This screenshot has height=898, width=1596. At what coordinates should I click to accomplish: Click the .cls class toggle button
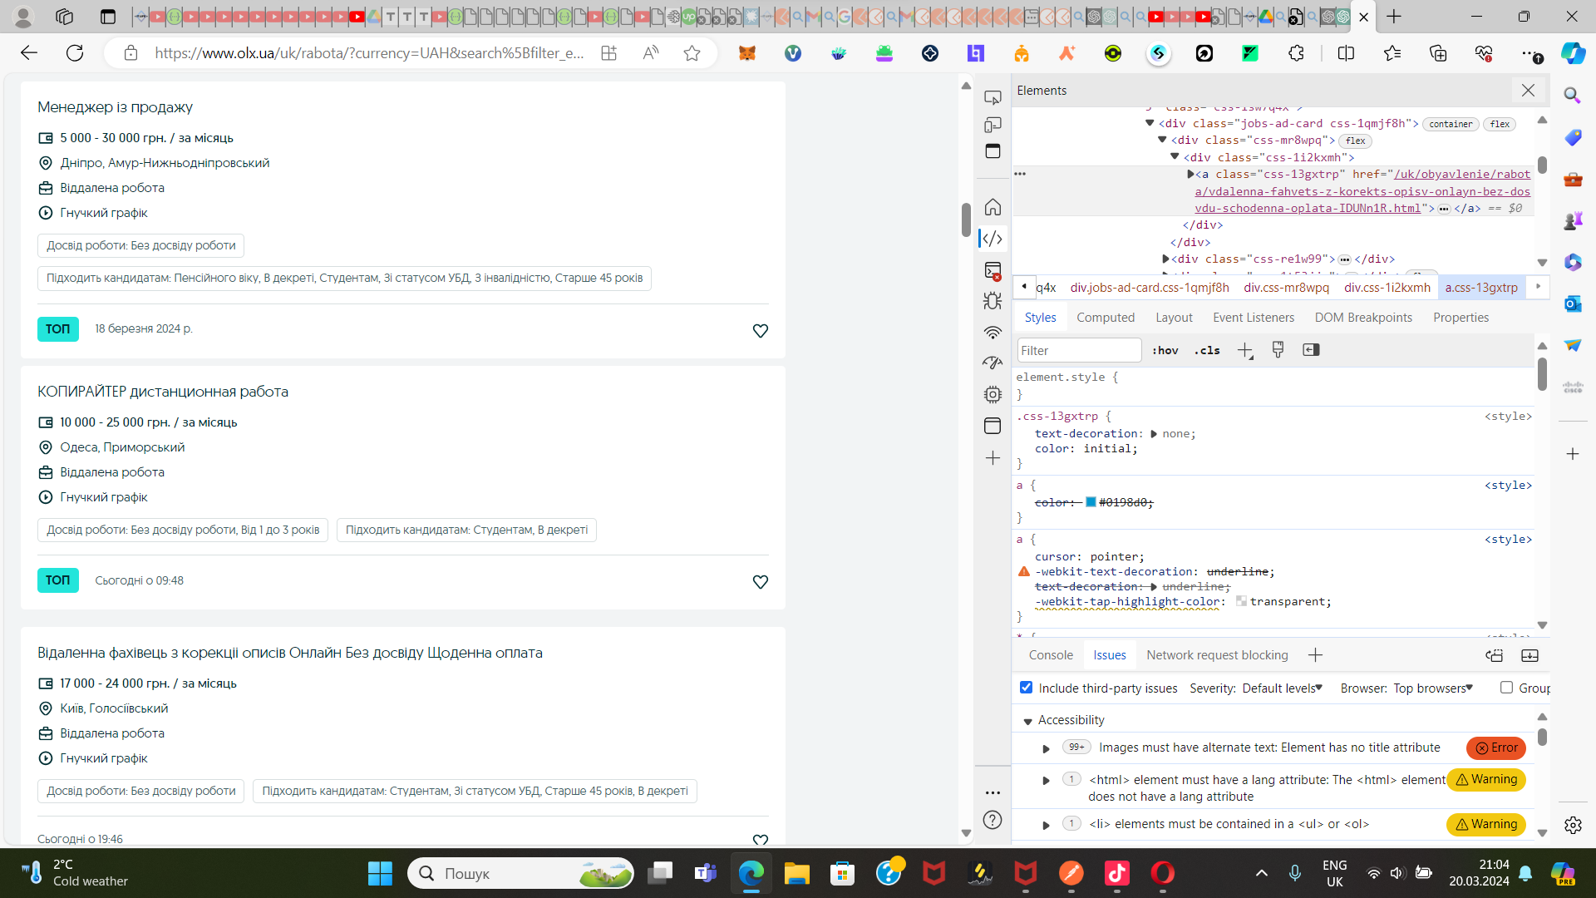(1207, 350)
